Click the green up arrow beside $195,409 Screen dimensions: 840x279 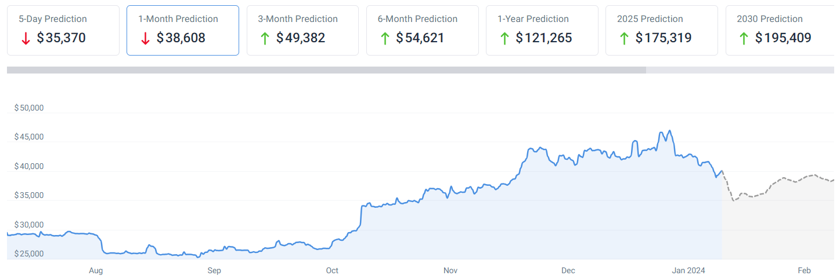744,39
